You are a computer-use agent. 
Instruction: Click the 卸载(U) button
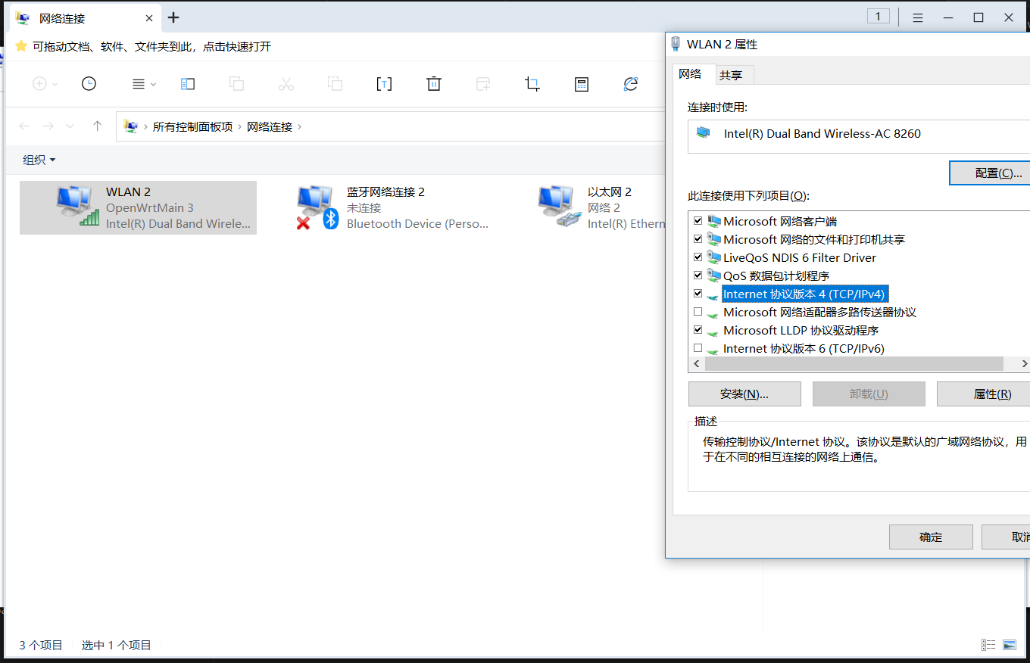869,394
